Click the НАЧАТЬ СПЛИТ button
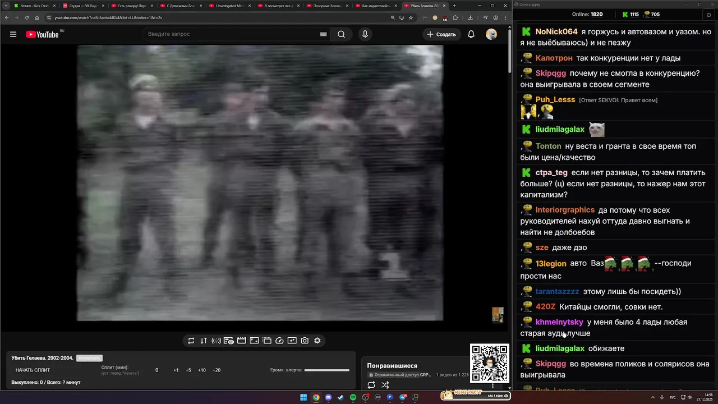The image size is (718, 404). (x=33, y=370)
